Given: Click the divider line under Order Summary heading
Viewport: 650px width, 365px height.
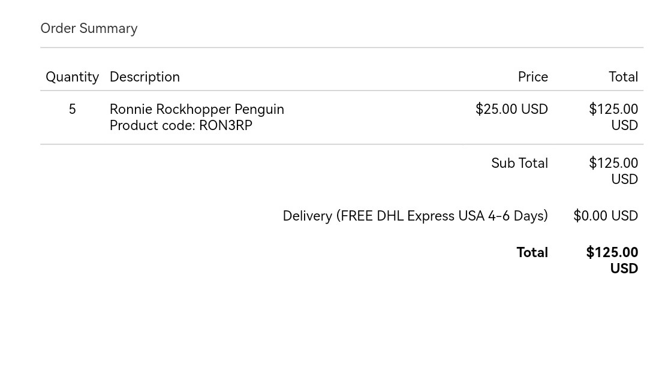Looking at the screenshot, I should (342, 47).
